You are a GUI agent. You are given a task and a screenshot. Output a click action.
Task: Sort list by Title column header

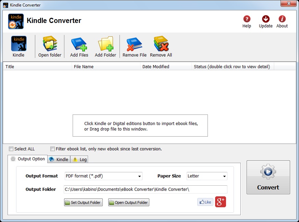pyautogui.click(x=37, y=66)
